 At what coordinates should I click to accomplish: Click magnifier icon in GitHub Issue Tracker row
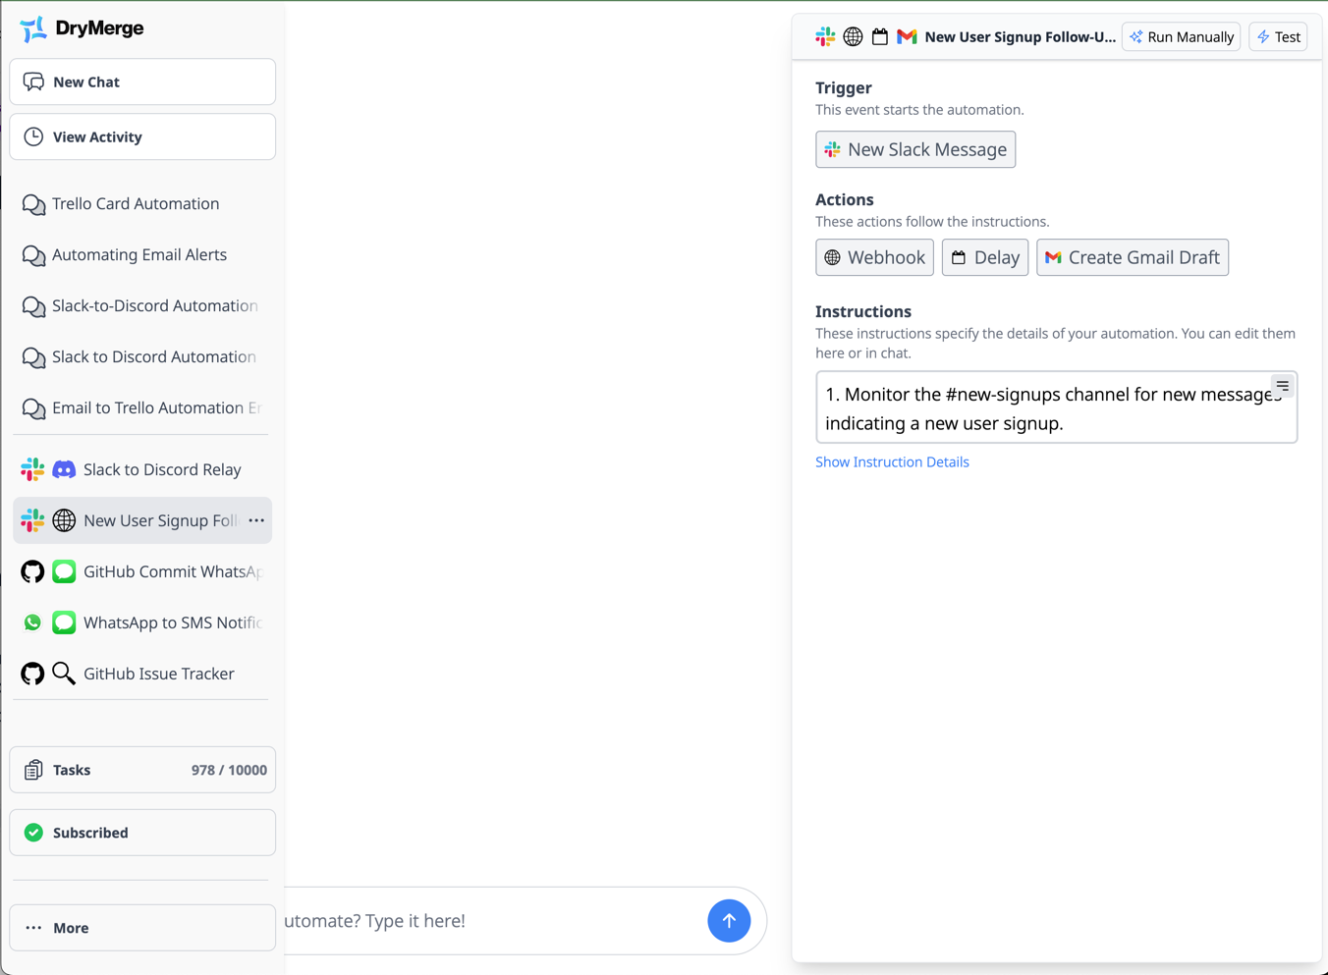click(x=64, y=674)
